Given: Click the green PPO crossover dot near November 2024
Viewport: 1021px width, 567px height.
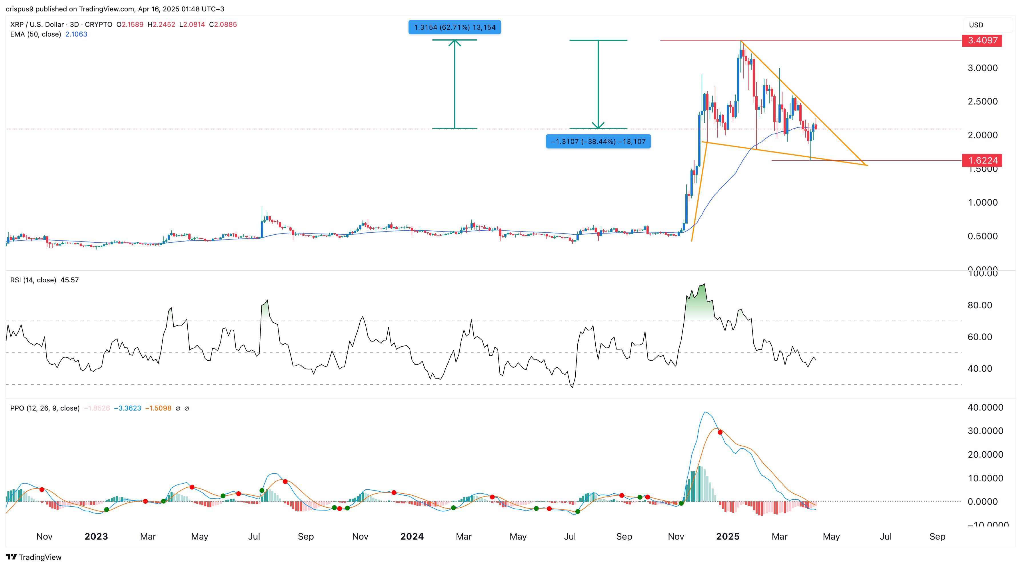Looking at the screenshot, I should (681, 503).
